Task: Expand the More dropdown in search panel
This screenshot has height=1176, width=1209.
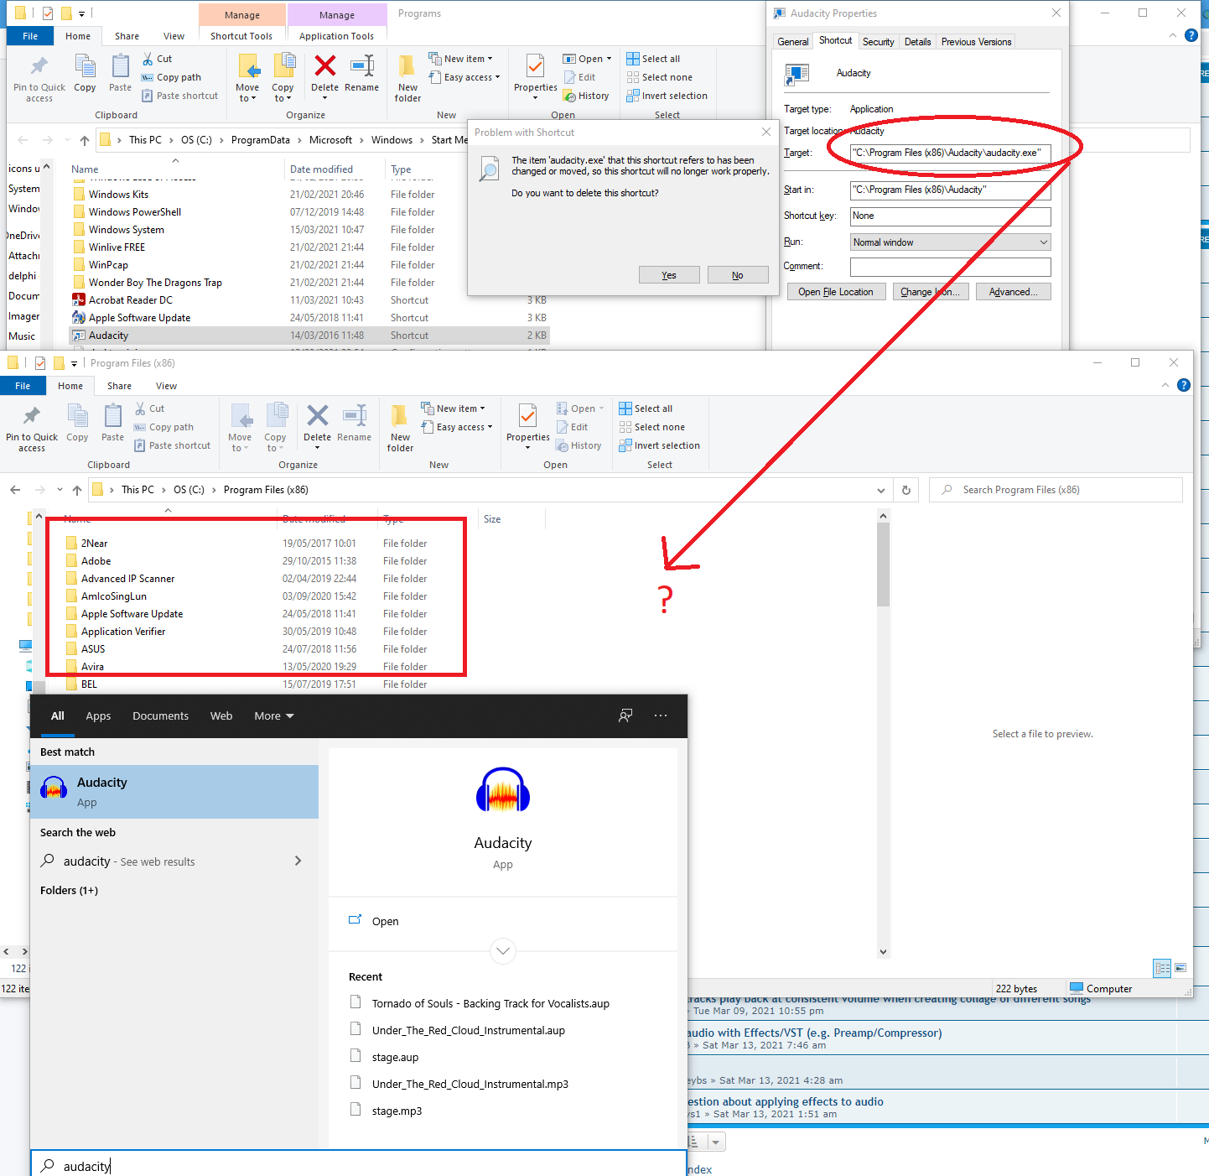Action: coord(274,716)
